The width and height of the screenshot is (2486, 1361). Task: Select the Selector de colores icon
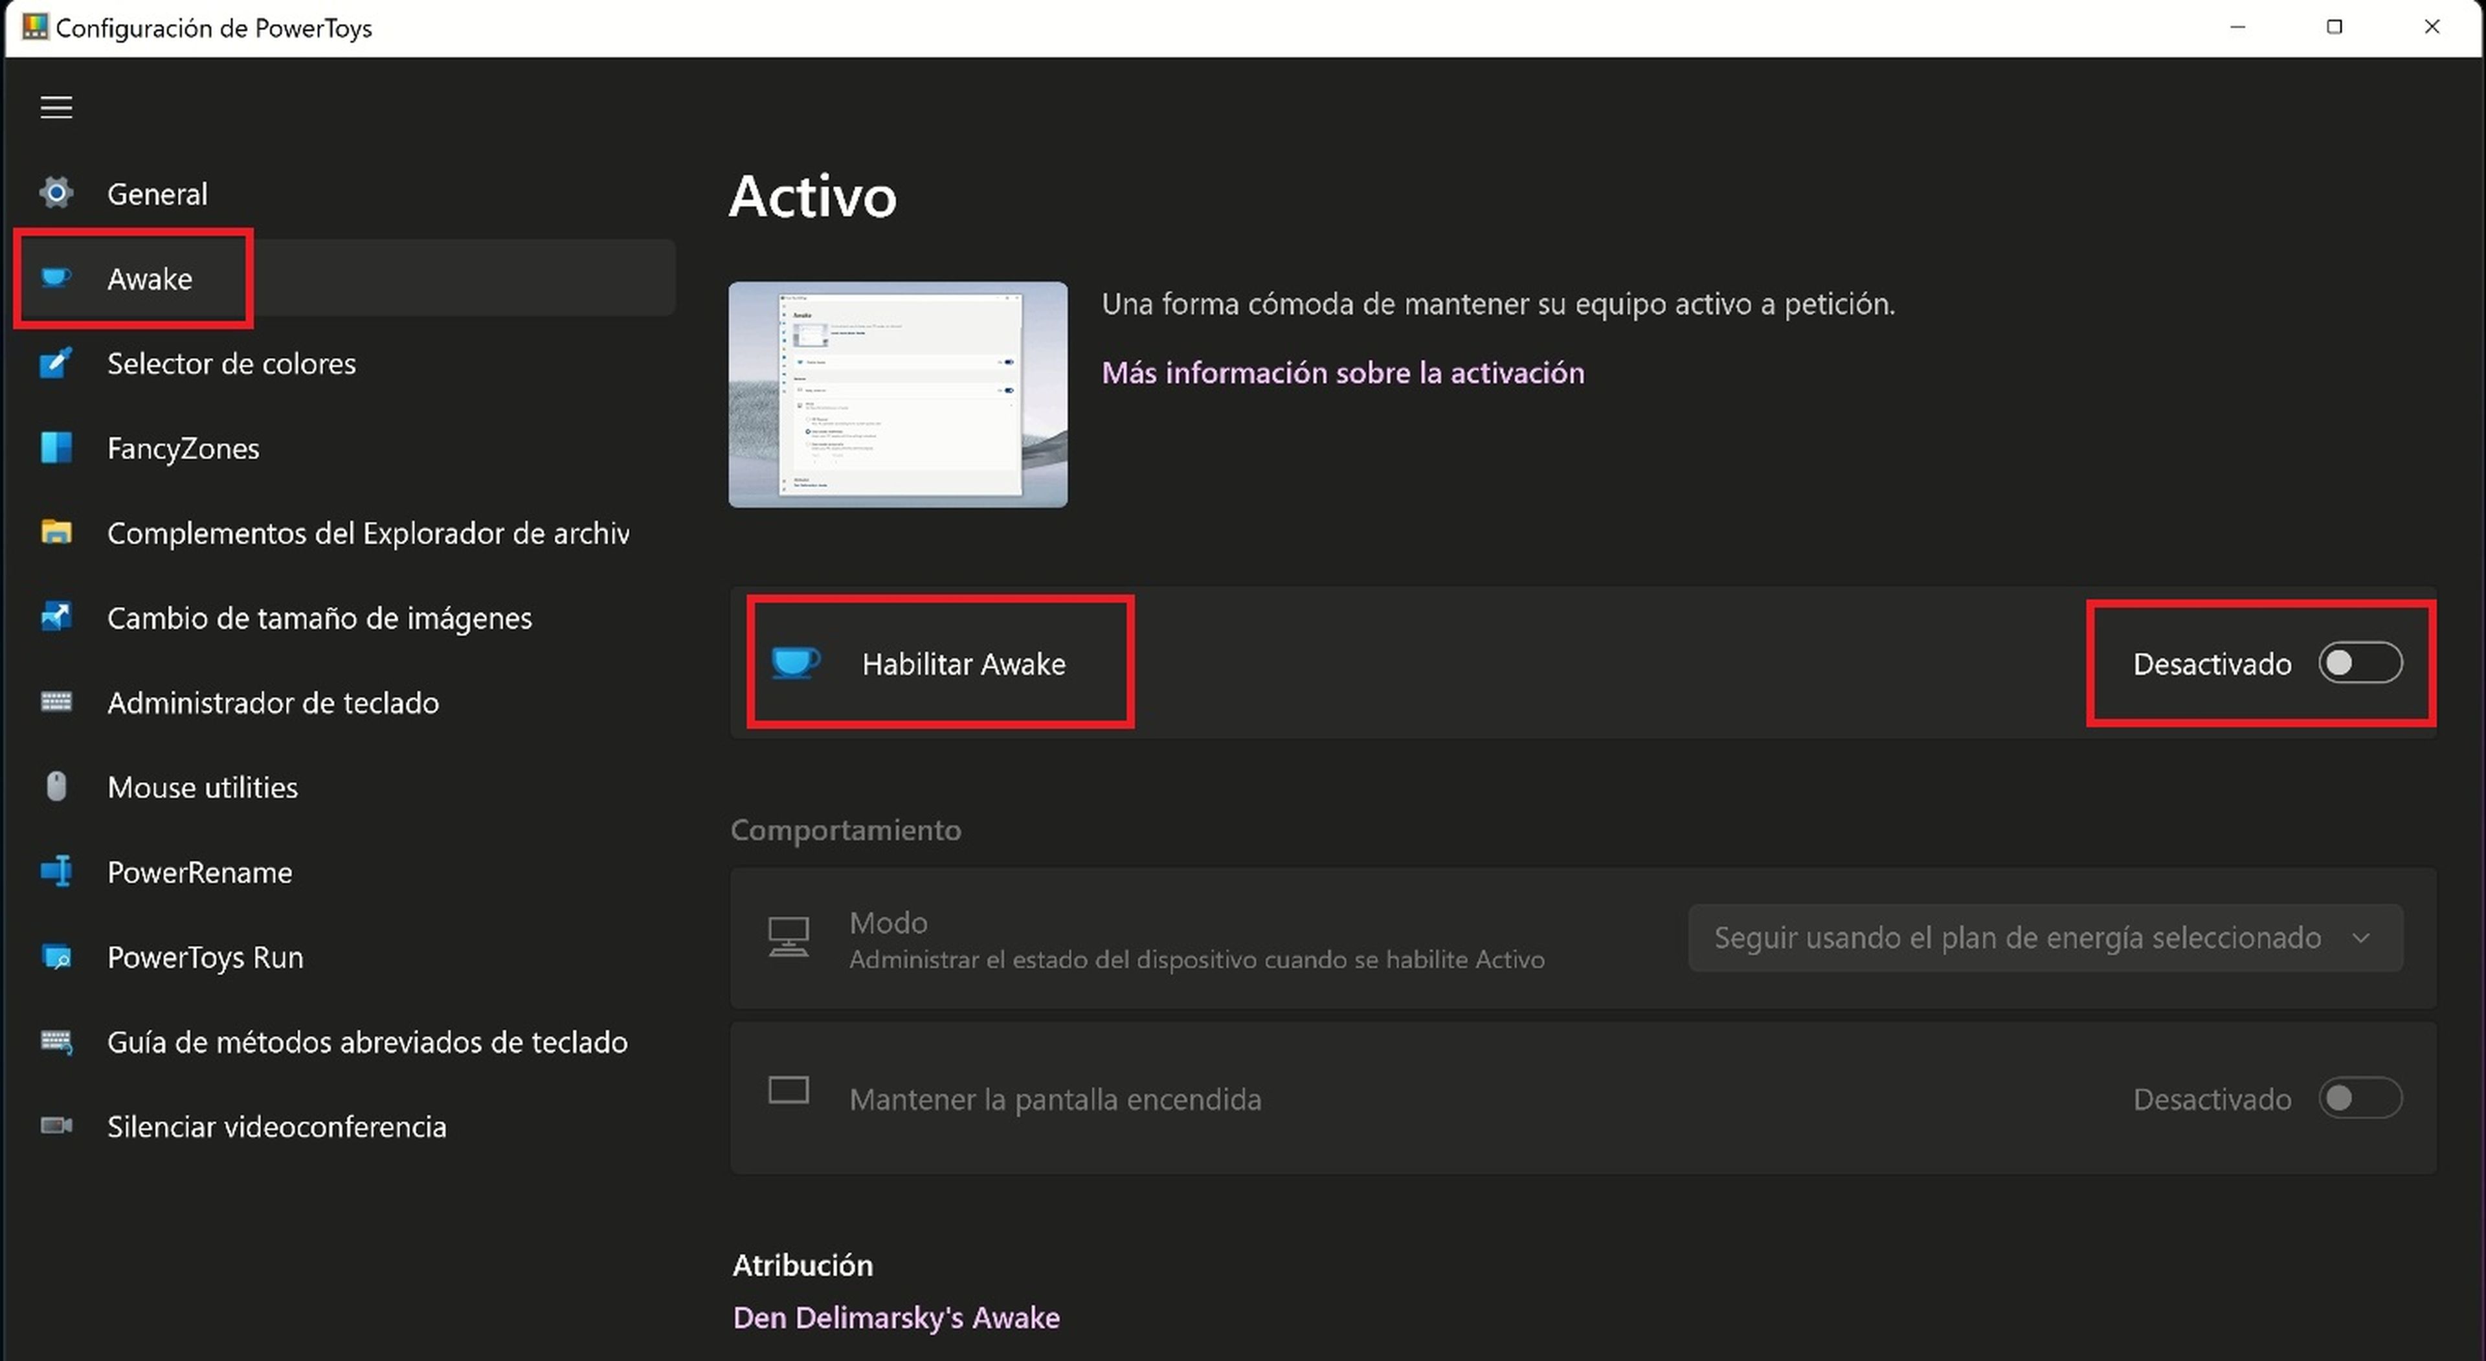pos(56,363)
